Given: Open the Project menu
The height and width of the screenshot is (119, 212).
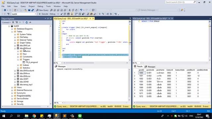Looking at the screenshot, I should (31, 6).
